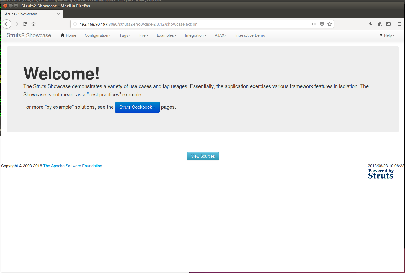Click the 2018/08/28 10:08:23 timestamp

click(x=386, y=166)
